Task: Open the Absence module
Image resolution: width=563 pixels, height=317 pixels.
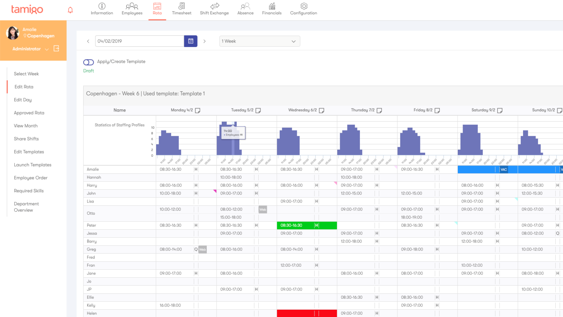Action: point(245,9)
